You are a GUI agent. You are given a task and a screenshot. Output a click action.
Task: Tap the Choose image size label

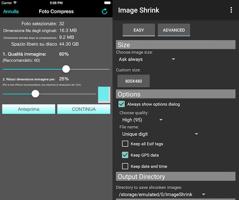coord(134,52)
